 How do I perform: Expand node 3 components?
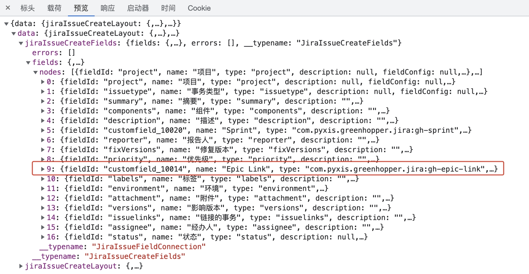(43, 111)
